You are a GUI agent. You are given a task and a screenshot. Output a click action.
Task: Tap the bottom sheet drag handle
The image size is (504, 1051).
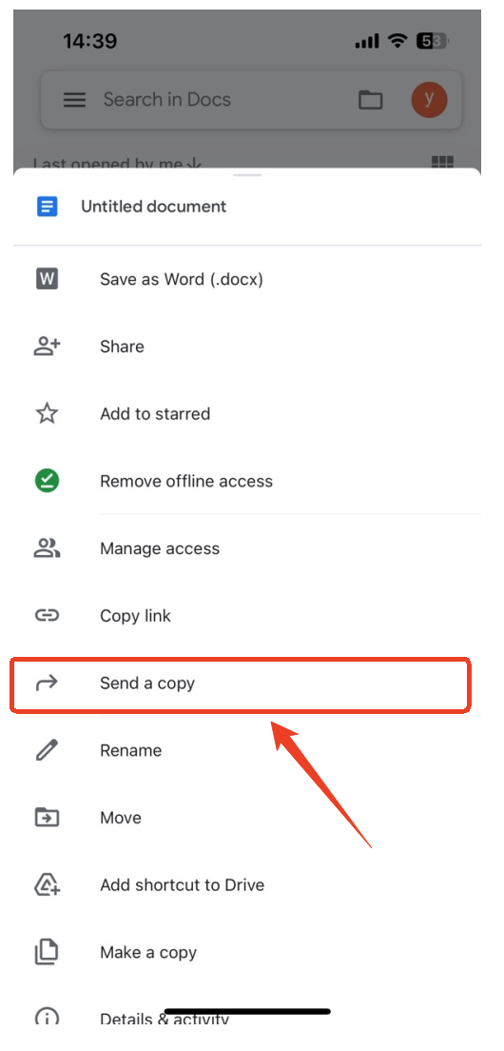[x=247, y=175]
